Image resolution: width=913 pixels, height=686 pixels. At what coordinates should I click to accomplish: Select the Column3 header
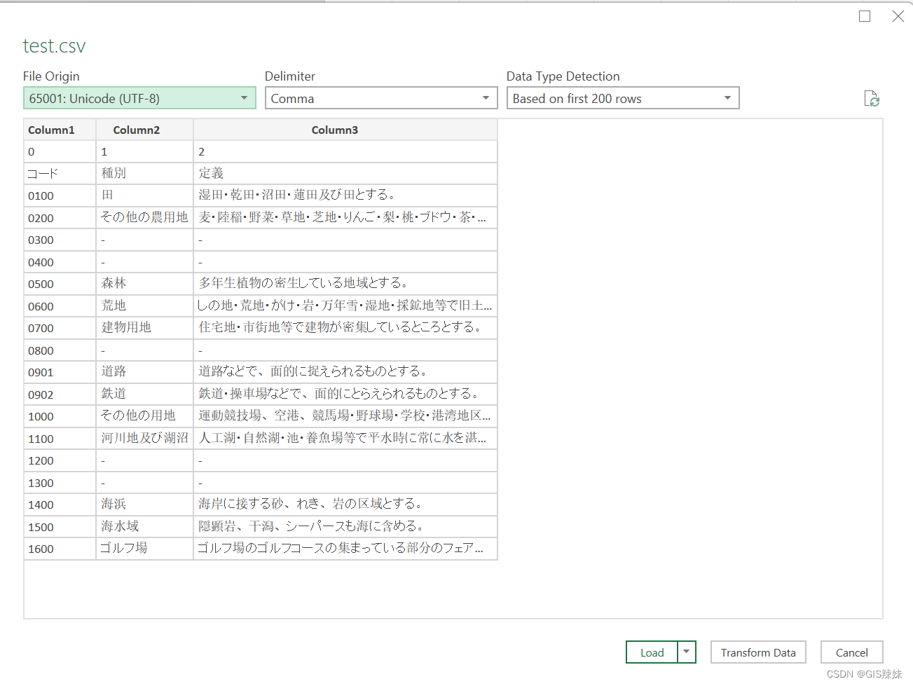(345, 130)
